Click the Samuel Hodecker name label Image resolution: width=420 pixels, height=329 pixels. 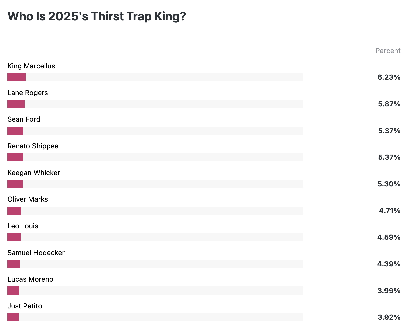click(36, 253)
